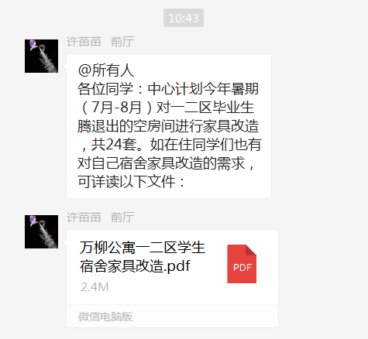Click the white PDF label on the file icon
This screenshot has height=339, width=368.
(242, 268)
